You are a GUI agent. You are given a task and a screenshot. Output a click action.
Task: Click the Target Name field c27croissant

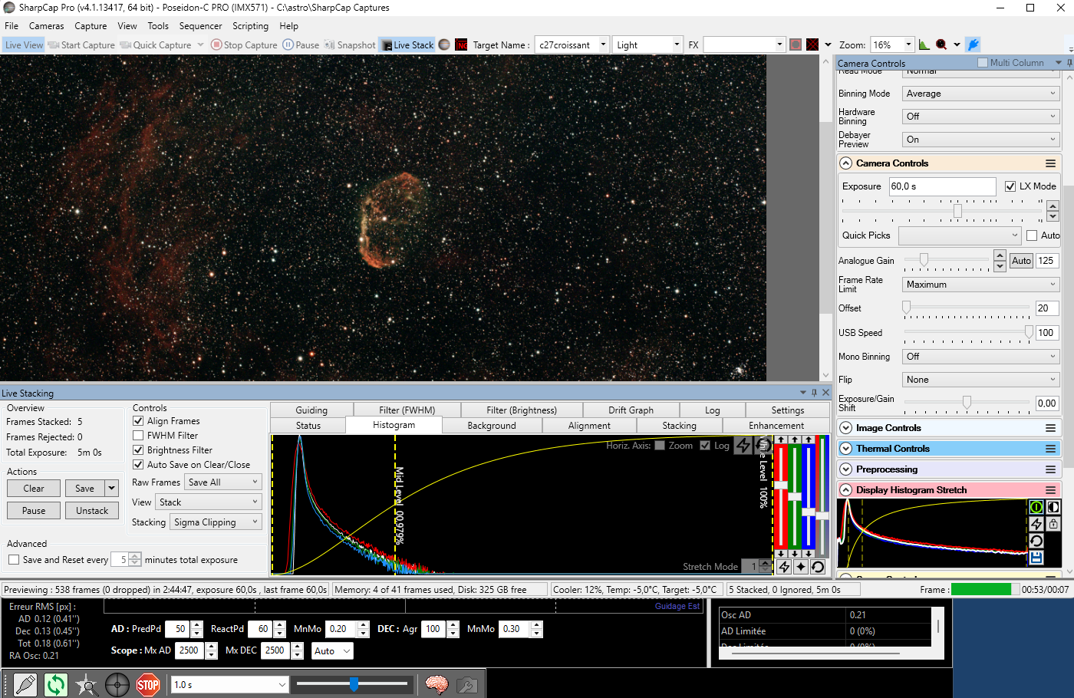[x=572, y=44]
